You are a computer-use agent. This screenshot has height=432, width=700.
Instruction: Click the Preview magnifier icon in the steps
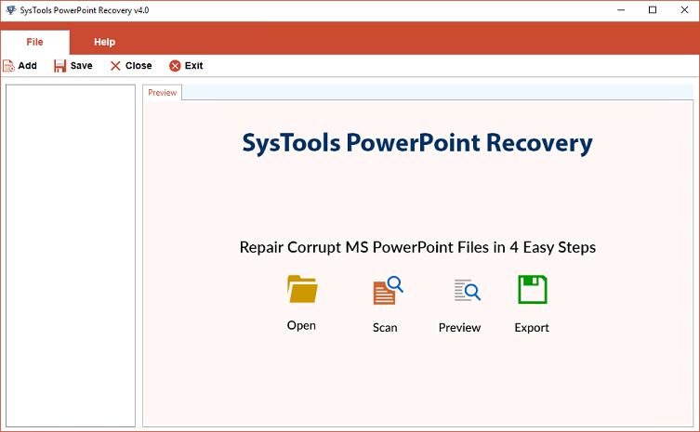coord(467,290)
